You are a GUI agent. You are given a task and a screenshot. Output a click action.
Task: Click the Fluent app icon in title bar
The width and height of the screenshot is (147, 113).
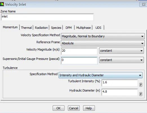[2, 4]
